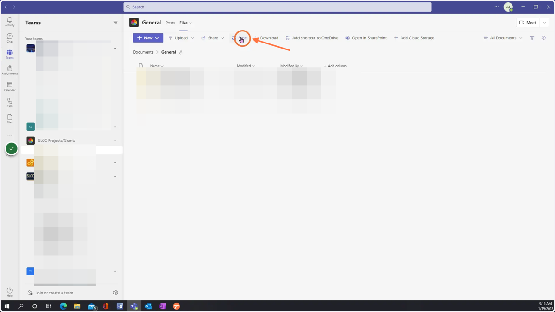This screenshot has height=312, width=555.
Task: Open Windows taskbar search
Action: (21, 306)
